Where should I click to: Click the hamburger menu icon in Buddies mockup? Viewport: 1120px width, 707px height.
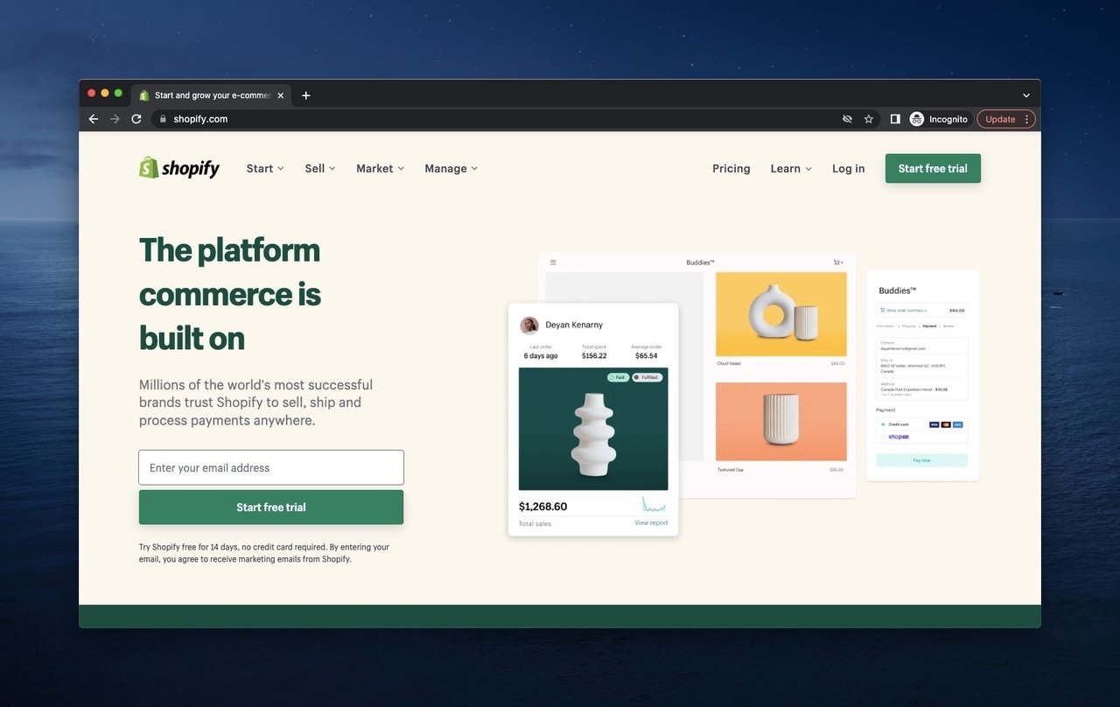coord(553,262)
